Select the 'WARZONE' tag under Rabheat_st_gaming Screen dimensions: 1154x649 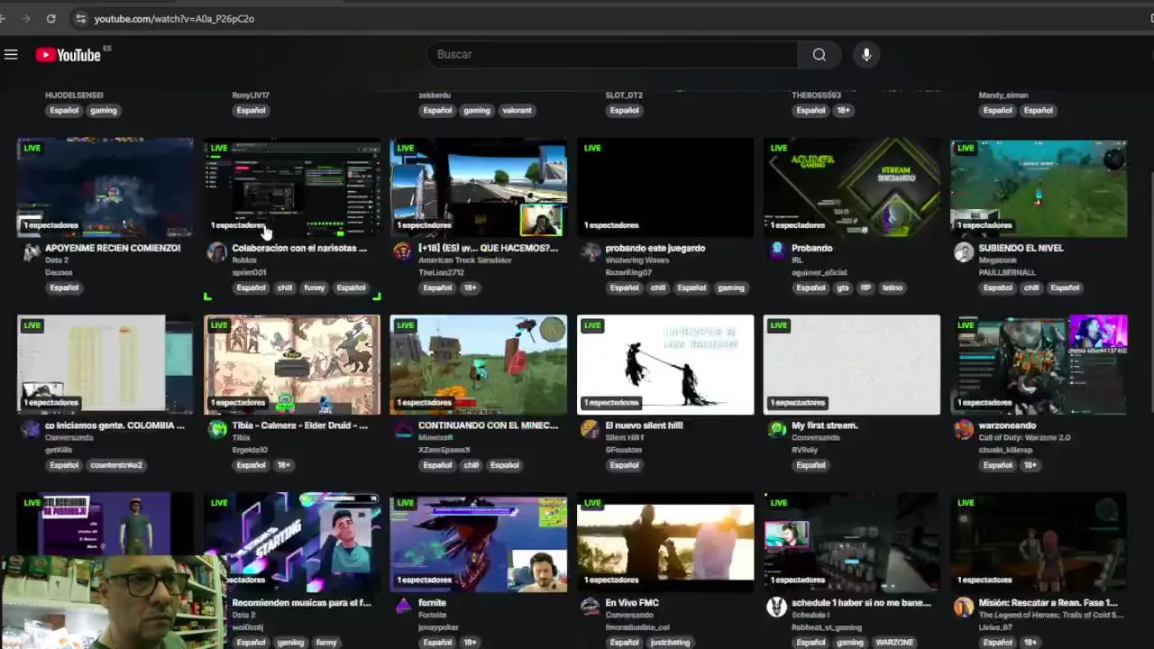click(893, 643)
